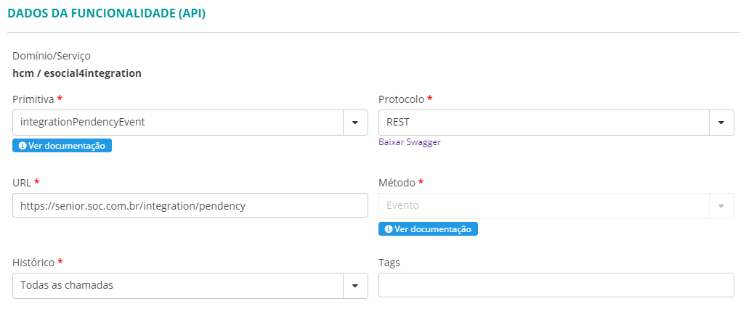Viewport: 746px width, 309px height.
Task: Click the Tags field label
Action: [390, 263]
